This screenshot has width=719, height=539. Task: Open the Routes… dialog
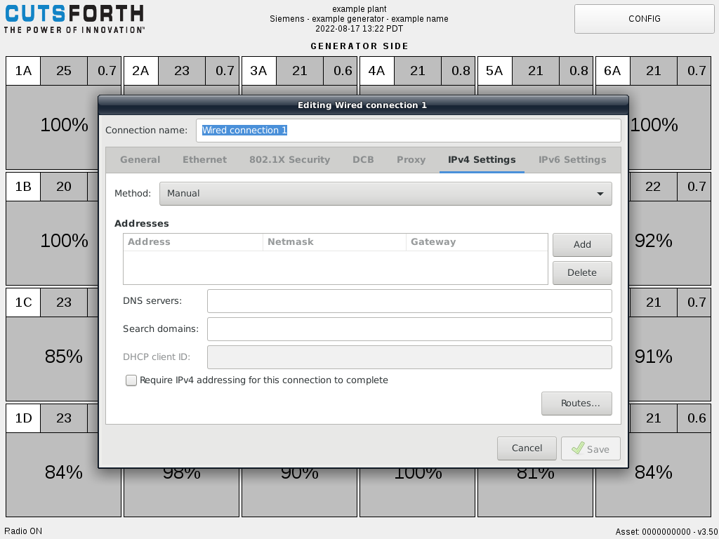click(576, 404)
